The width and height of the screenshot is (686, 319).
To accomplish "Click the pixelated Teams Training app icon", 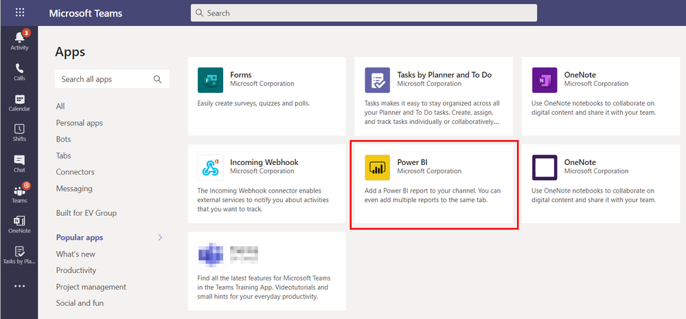I will pyautogui.click(x=210, y=254).
